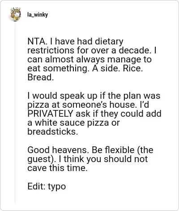Click the word Bread. ending the first paragraph

(x=41, y=78)
